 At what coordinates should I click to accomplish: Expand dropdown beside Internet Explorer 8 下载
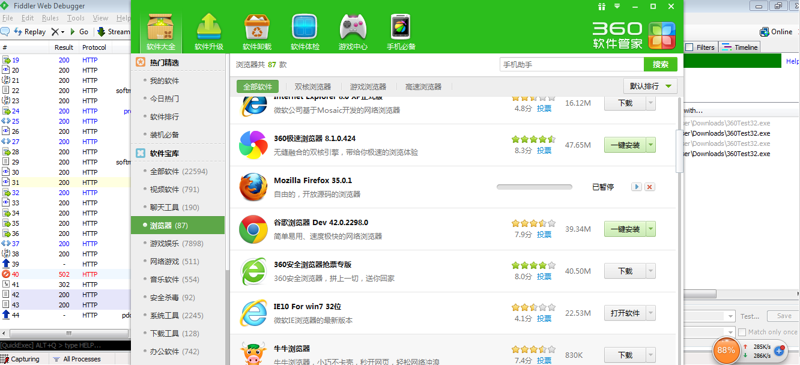coord(650,103)
